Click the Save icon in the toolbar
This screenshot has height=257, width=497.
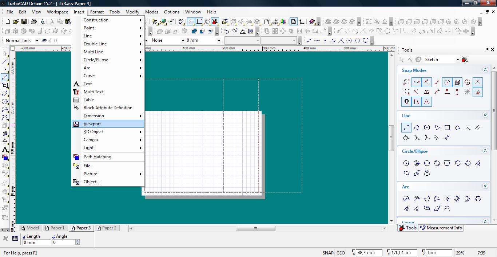point(24,22)
